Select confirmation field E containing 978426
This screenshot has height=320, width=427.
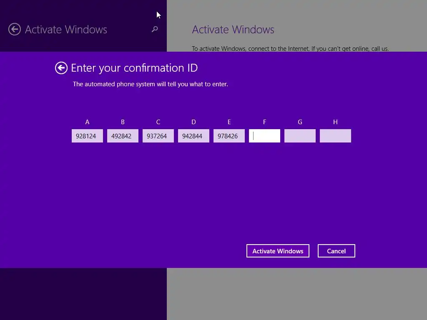pyautogui.click(x=229, y=136)
